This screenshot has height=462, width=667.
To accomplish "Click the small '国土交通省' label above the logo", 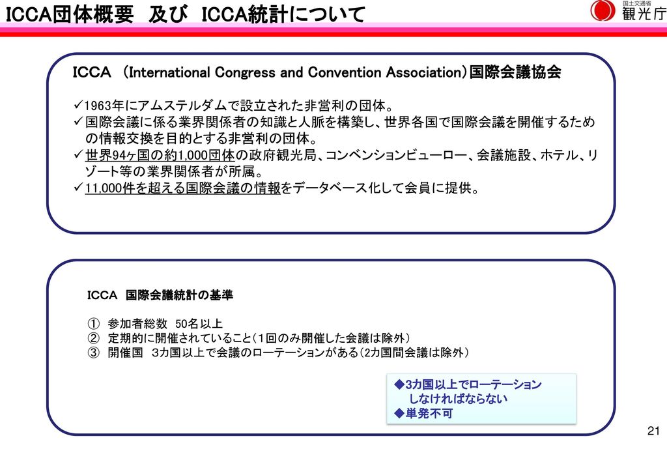I will pos(637,3).
